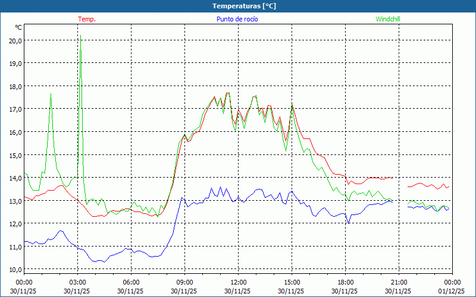Click the 13,0 y-axis value label
Viewport: 476px width, 297px height.
(15, 200)
